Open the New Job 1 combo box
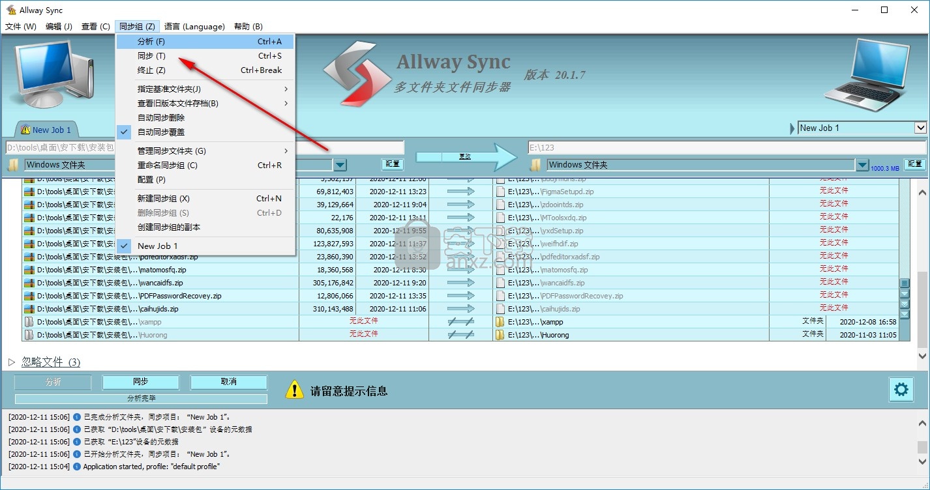Image resolution: width=930 pixels, height=490 pixels. 862,128
